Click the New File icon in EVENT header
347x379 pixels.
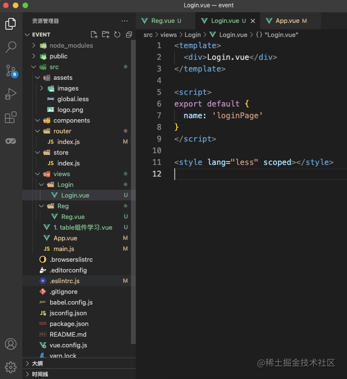[x=94, y=35]
